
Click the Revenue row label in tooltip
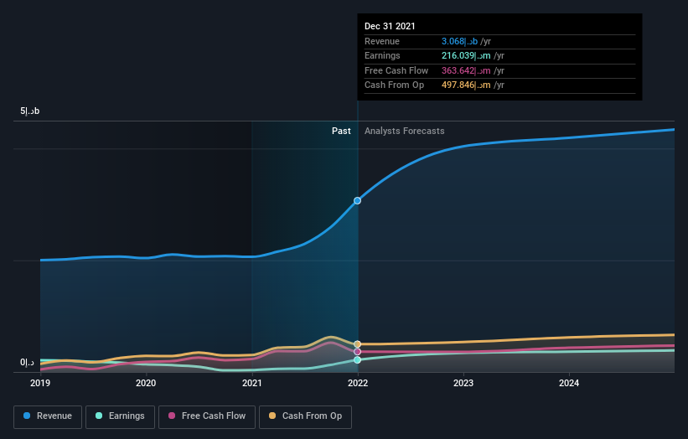pos(382,41)
